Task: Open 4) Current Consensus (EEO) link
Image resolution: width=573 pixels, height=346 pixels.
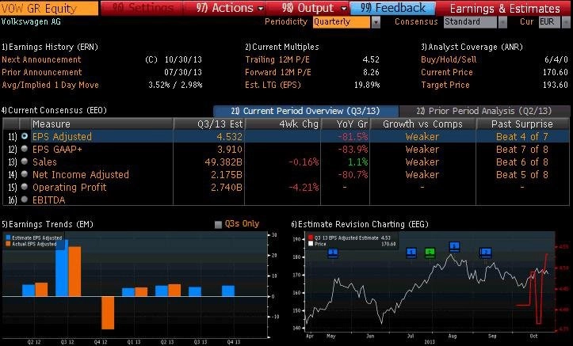Action: [54, 110]
